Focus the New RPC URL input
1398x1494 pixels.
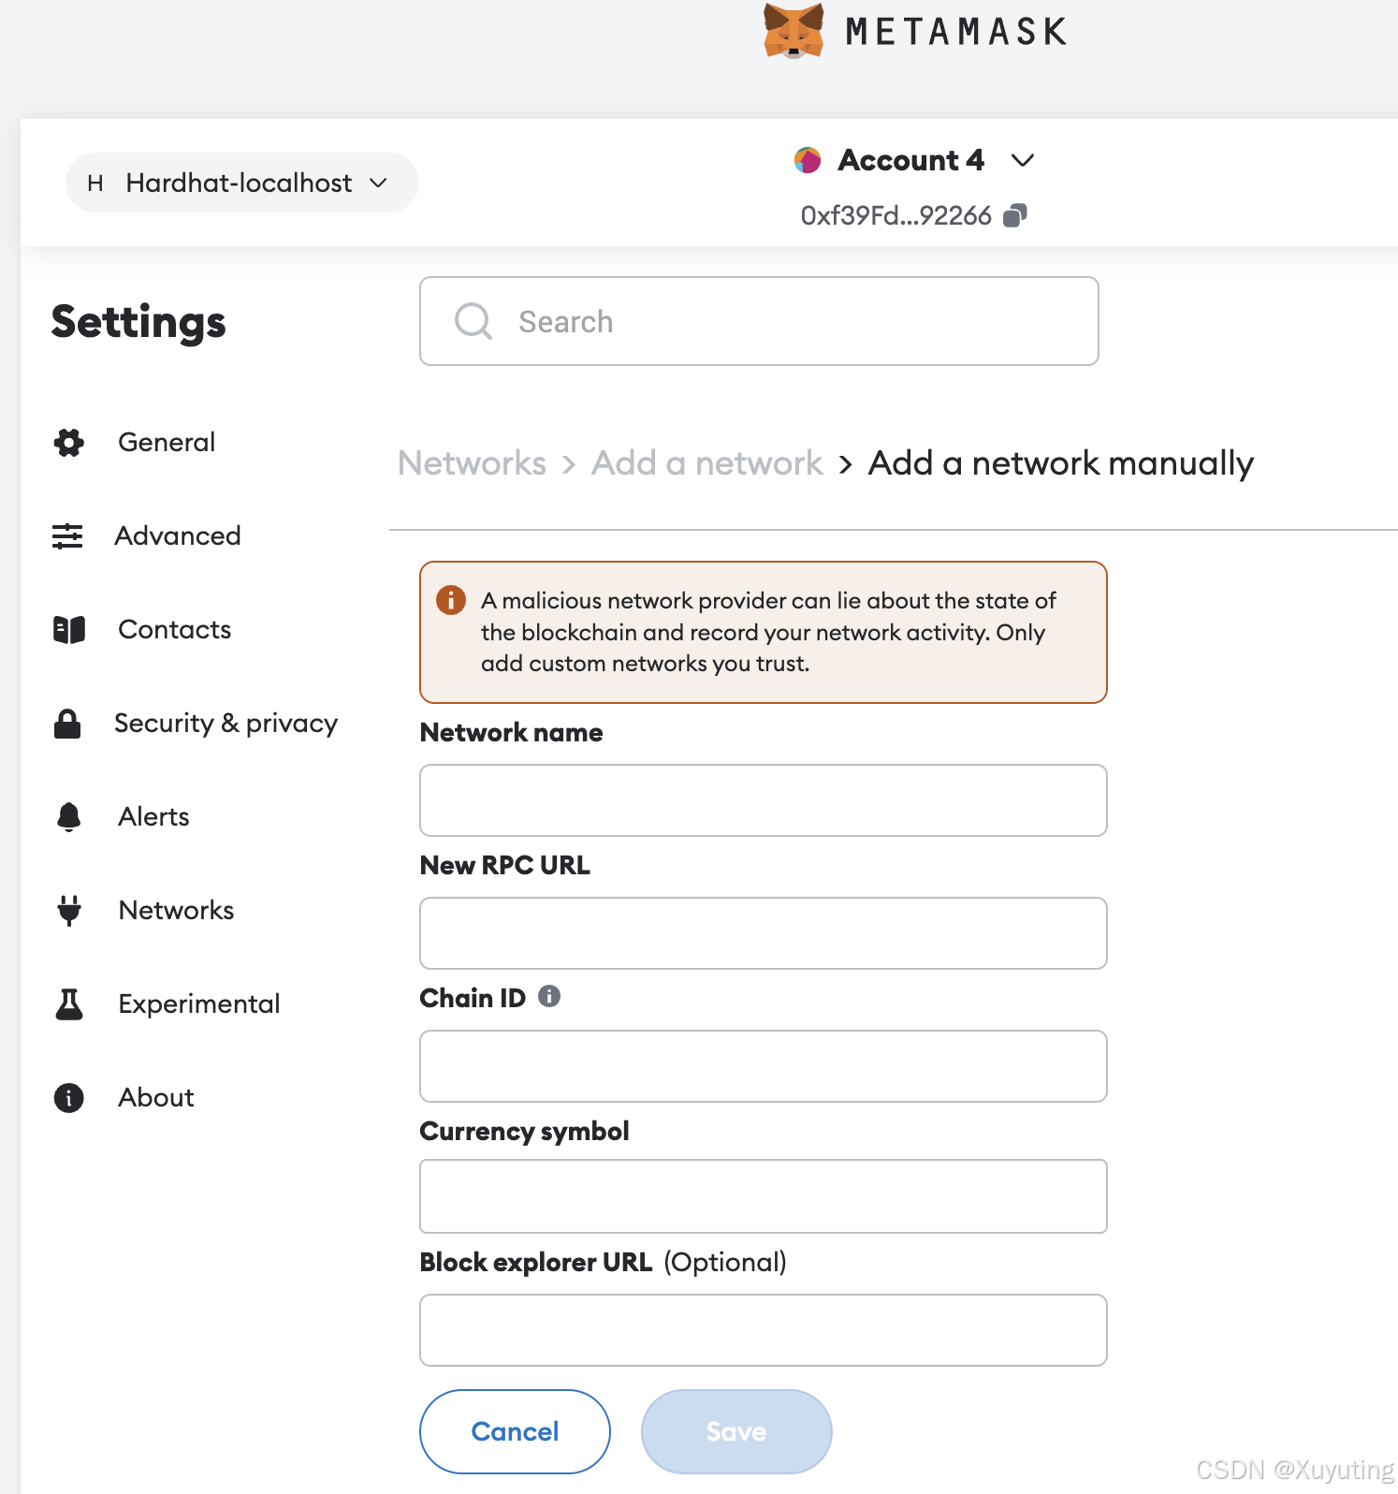tap(764, 933)
